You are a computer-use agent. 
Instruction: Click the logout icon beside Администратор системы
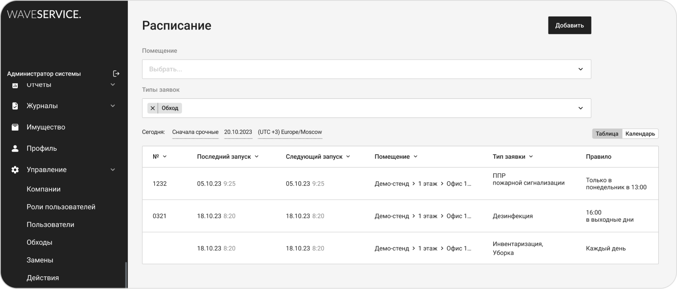(x=116, y=74)
